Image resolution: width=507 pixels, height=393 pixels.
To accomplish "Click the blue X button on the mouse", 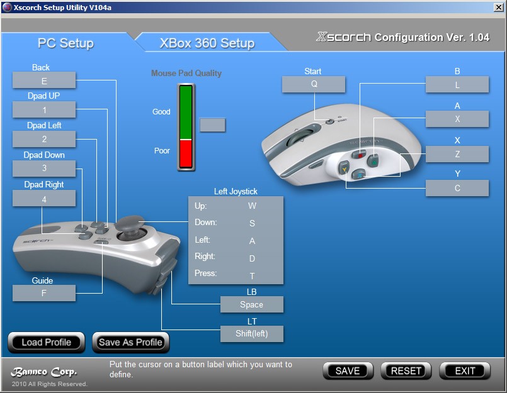I will [x=358, y=174].
